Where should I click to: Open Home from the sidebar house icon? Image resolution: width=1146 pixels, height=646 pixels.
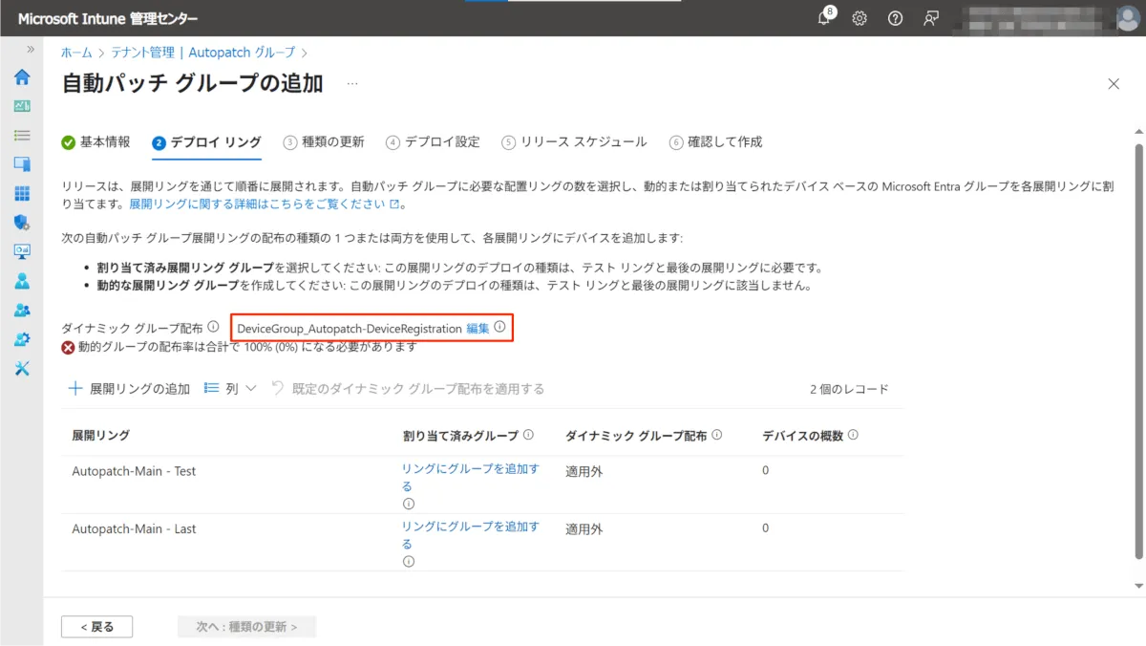point(21,77)
